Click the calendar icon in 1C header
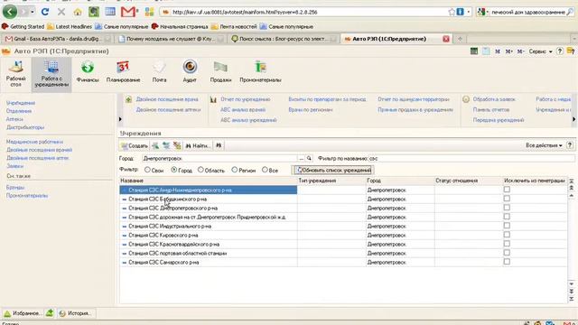The image size is (578, 325). (x=486, y=51)
